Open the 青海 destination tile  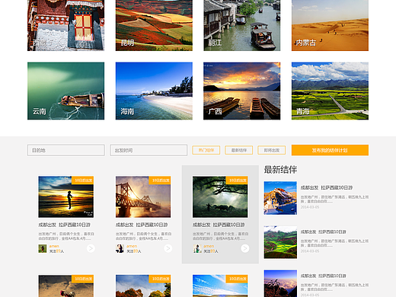(330, 91)
